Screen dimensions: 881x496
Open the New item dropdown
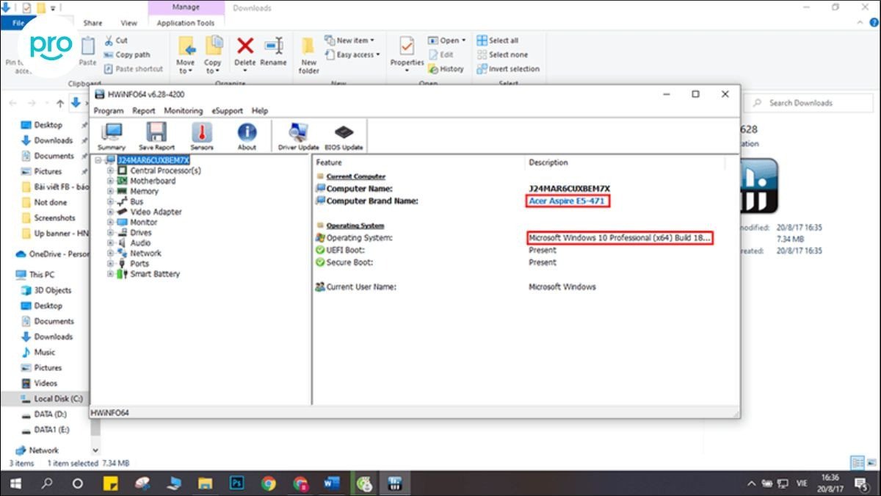[355, 40]
